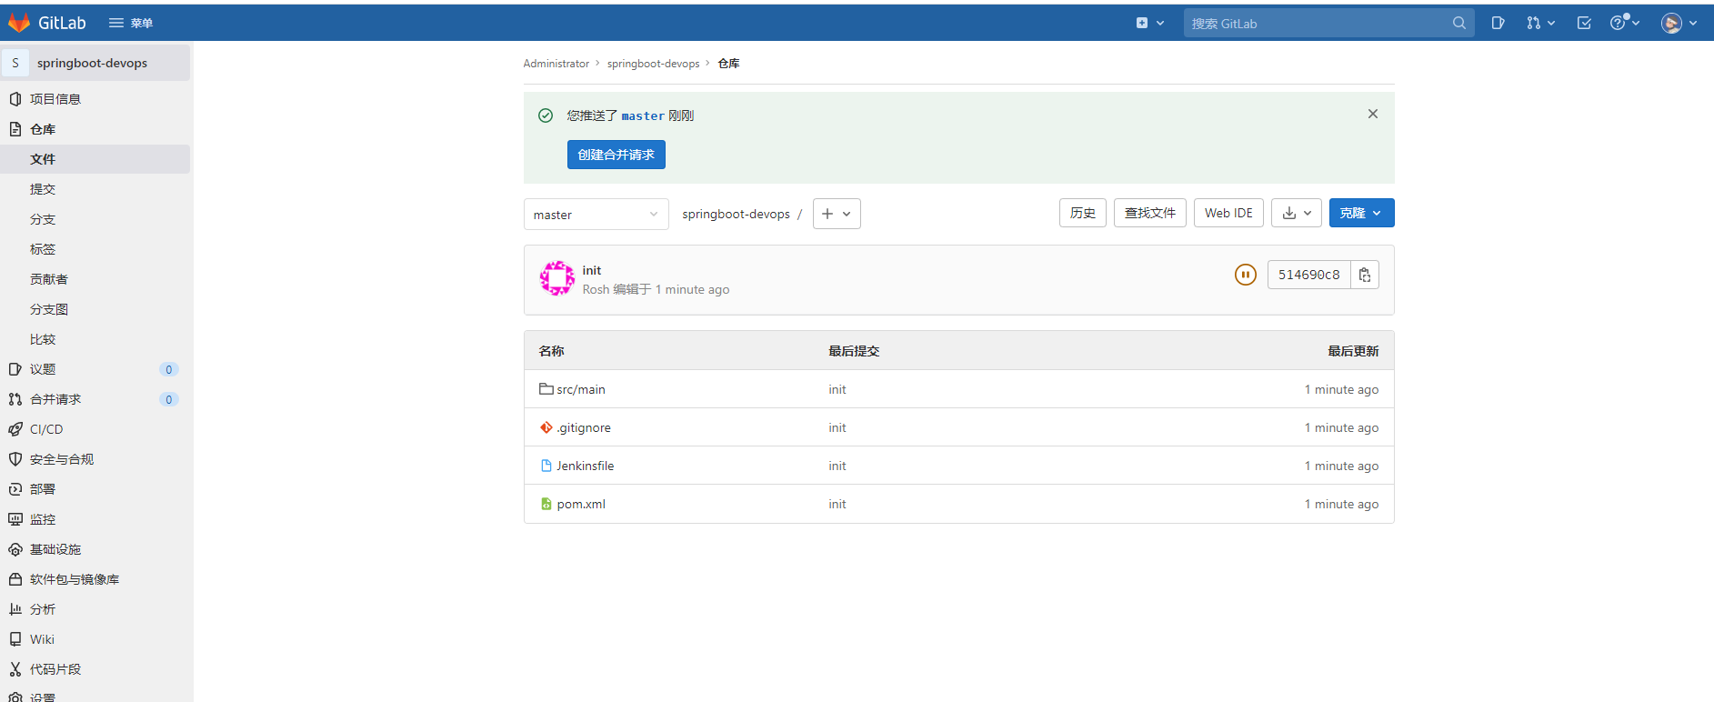This screenshot has width=1714, height=702.
Task: Click the 部署 sidebar icon
Action: (15, 489)
